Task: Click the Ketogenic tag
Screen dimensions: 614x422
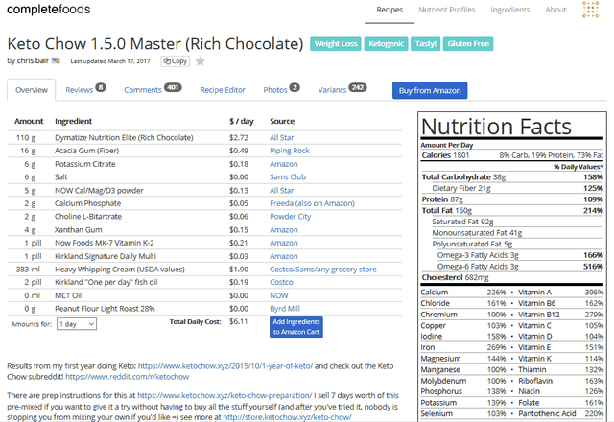Action: pyautogui.click(x=386, y=44)
